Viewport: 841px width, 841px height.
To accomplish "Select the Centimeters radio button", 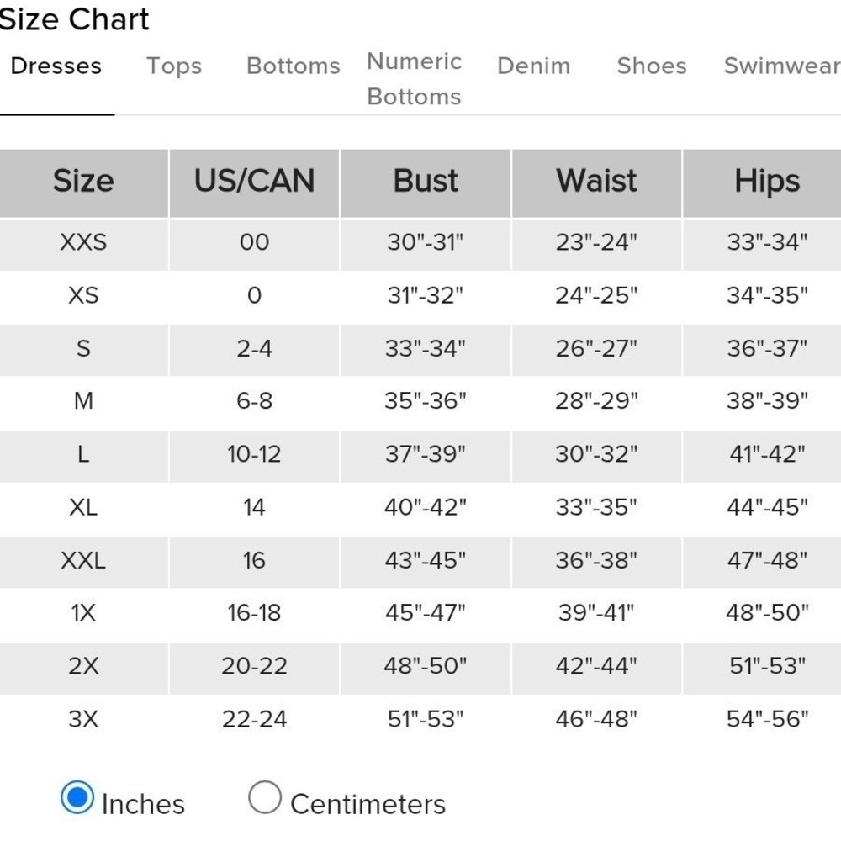I will click(264, 797).
